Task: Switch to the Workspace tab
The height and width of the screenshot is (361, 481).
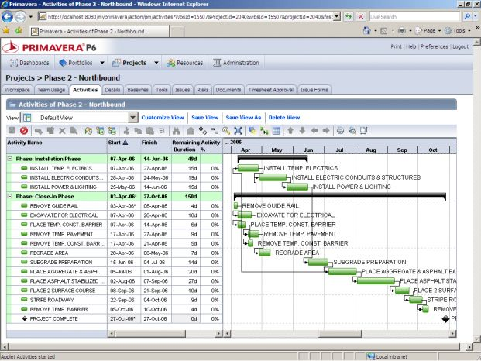Action: pyautogui.click(x=17, y=90)
